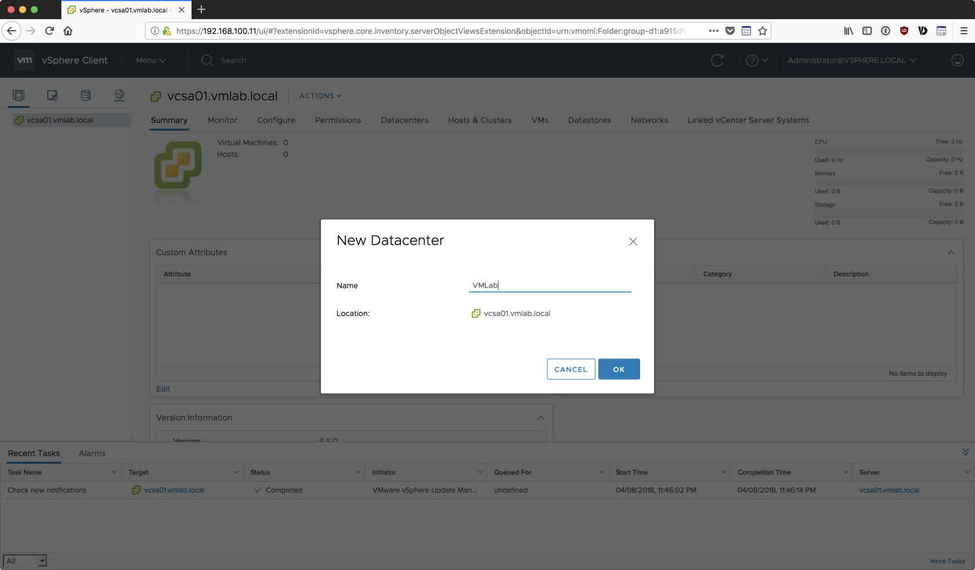
Task: Open the Hosts and Clusters inventory icon
Action: pyautogui.click(x=19, y=95)
